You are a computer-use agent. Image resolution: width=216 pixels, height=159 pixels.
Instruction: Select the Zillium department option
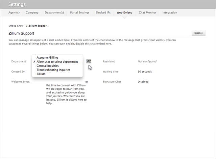click(x=41, y=74)
